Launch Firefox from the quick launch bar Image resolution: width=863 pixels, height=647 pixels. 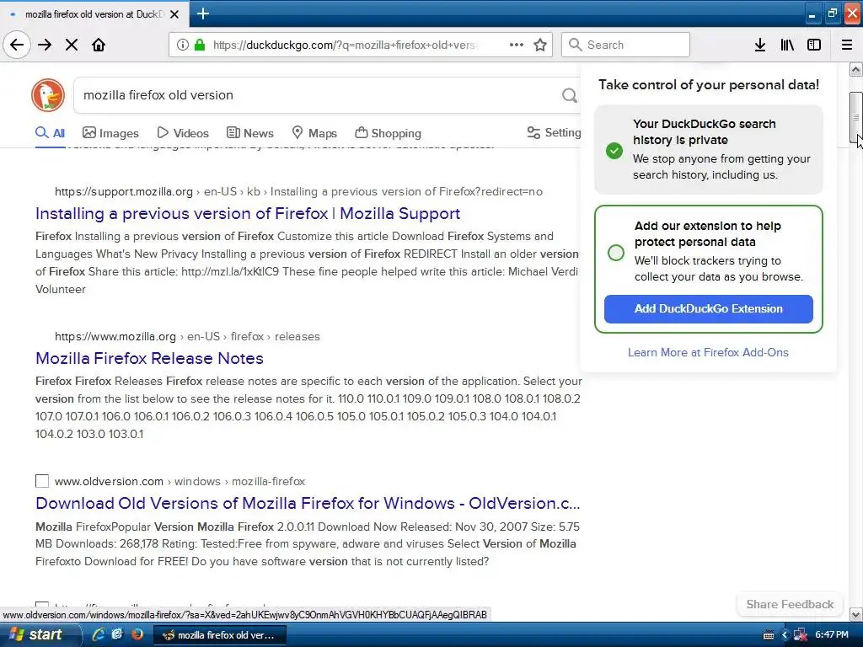click(137, 634)
